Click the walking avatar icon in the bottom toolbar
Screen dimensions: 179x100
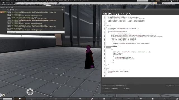[32, 99]
